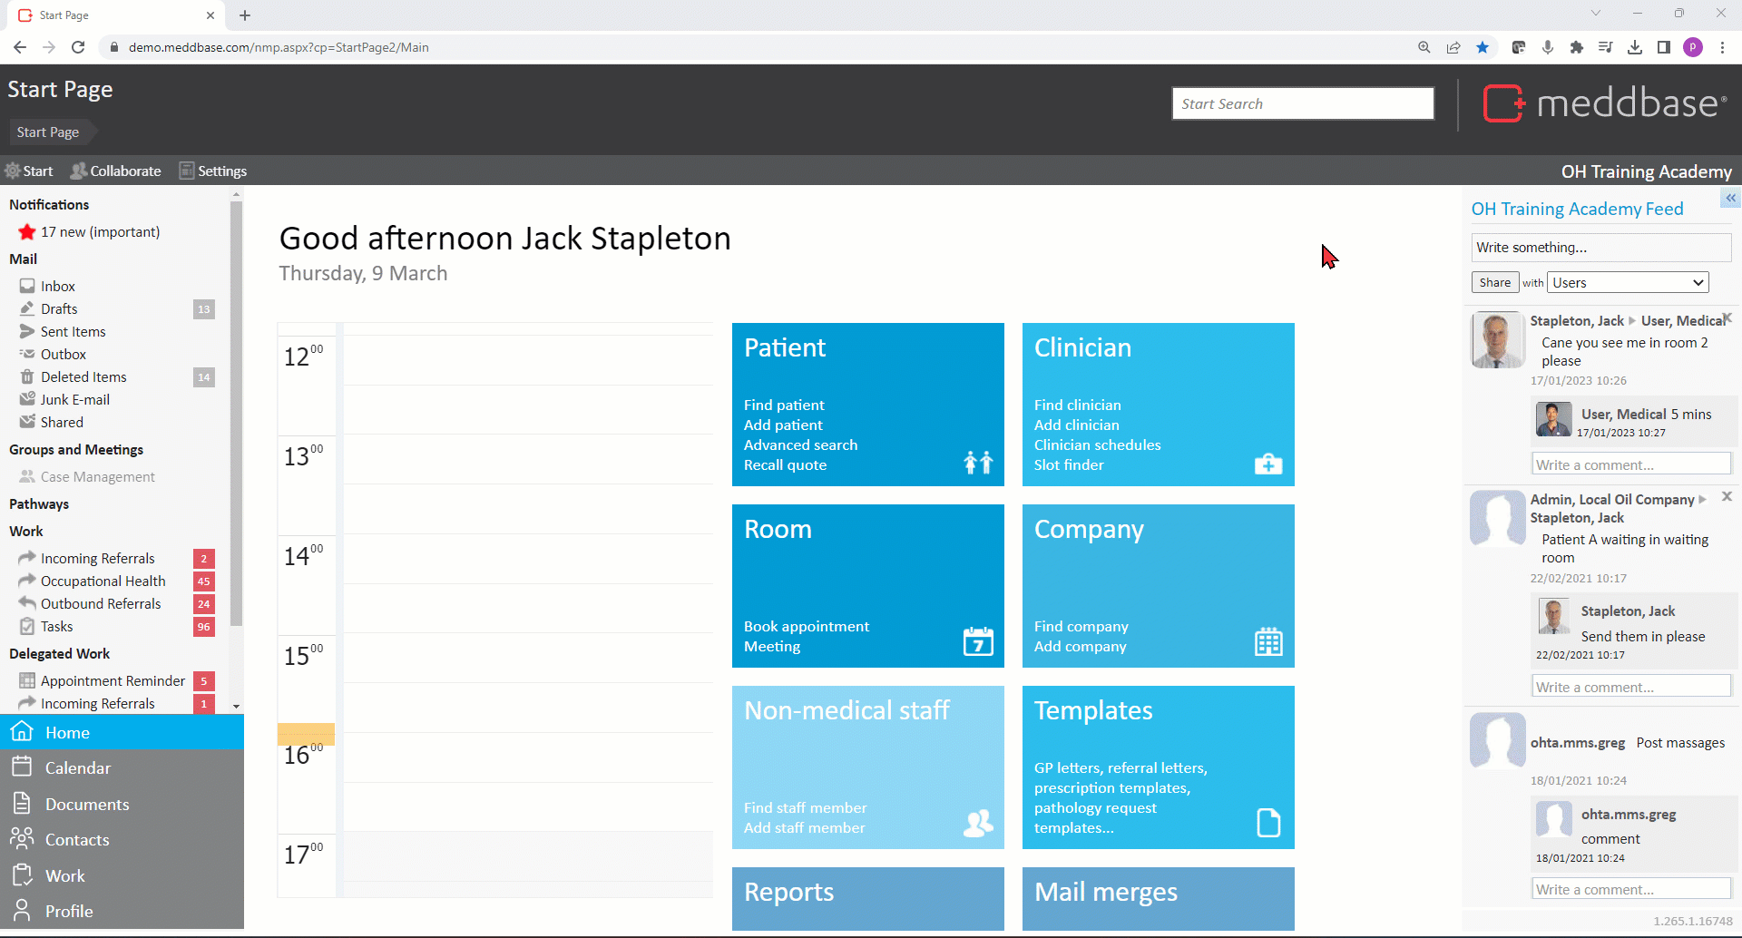Bookmark page with browser star icon
The width and height of the screenshot is (1742, 938).
(1483, 47)
